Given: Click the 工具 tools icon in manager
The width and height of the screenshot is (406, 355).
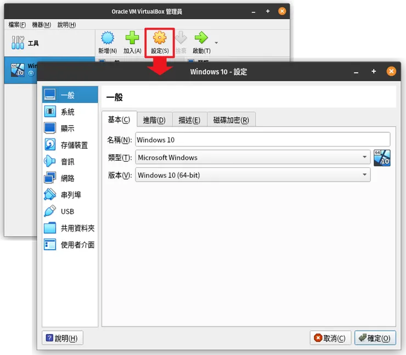Looking at the screenshot, I should tap(18, 43).
